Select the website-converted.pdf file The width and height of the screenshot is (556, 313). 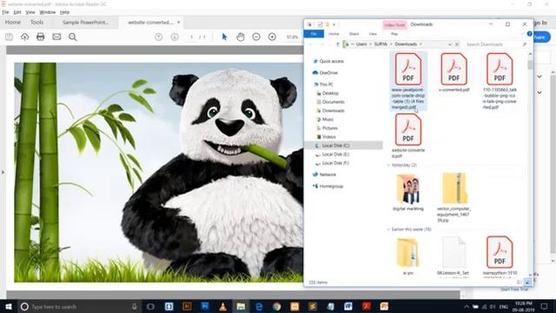(408, 136)
